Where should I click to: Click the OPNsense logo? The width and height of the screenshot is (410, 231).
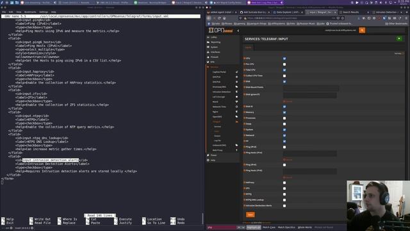(x=220, y=30)
